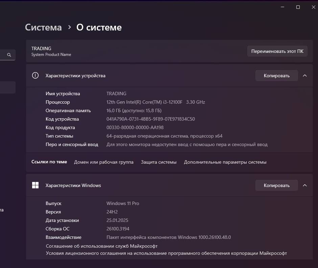The width and height of the screenshot is (318, 268).
Task: Select pen and touch unavailable message
Action: coord(187,144)
